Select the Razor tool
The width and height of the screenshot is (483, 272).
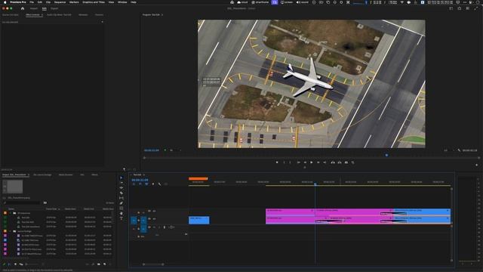121,193
